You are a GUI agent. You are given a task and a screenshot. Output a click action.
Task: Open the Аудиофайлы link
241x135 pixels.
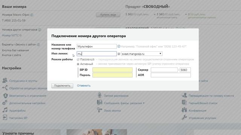pos(17,111)
